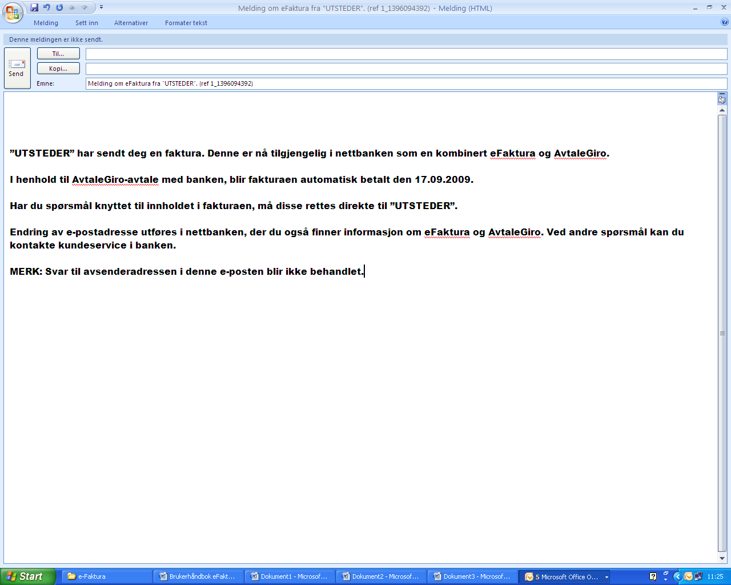The width and height of the screenshot is (731, 585).
Task: Click the underlined word AvtaleGiro-avtale
Action: pos(115,179)
